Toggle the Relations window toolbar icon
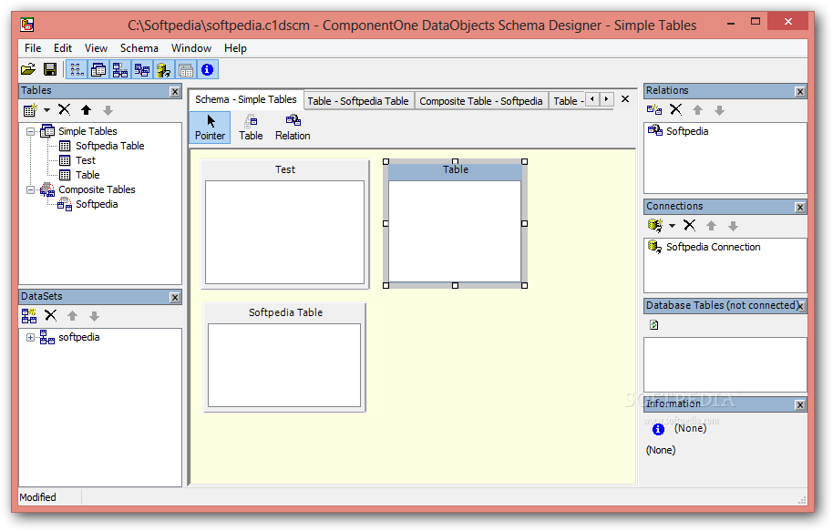Image resolution: width=833 pixels, height=531 pixels. point(142,69)
